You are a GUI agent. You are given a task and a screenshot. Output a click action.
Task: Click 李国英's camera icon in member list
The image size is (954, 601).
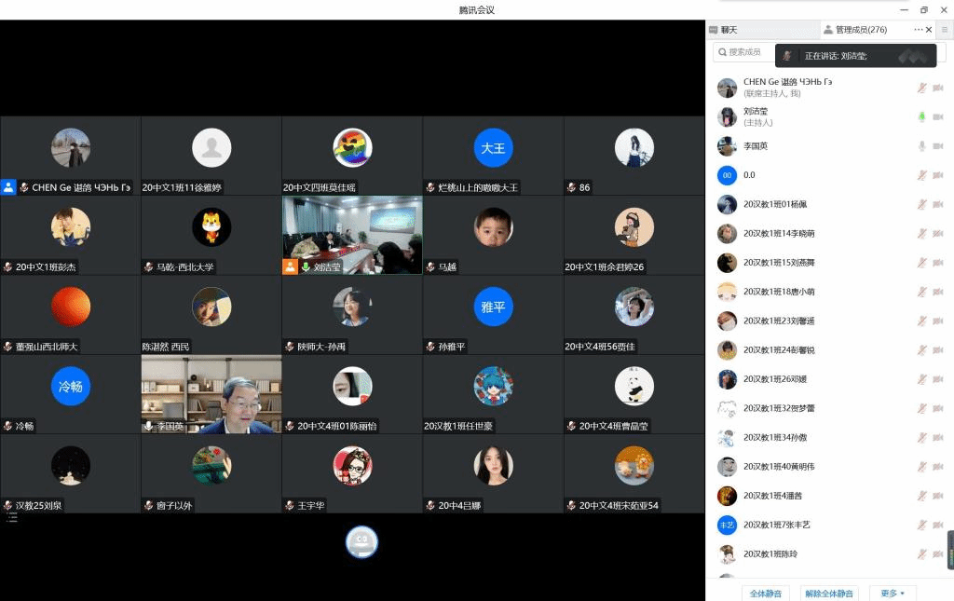click(937, 146)
